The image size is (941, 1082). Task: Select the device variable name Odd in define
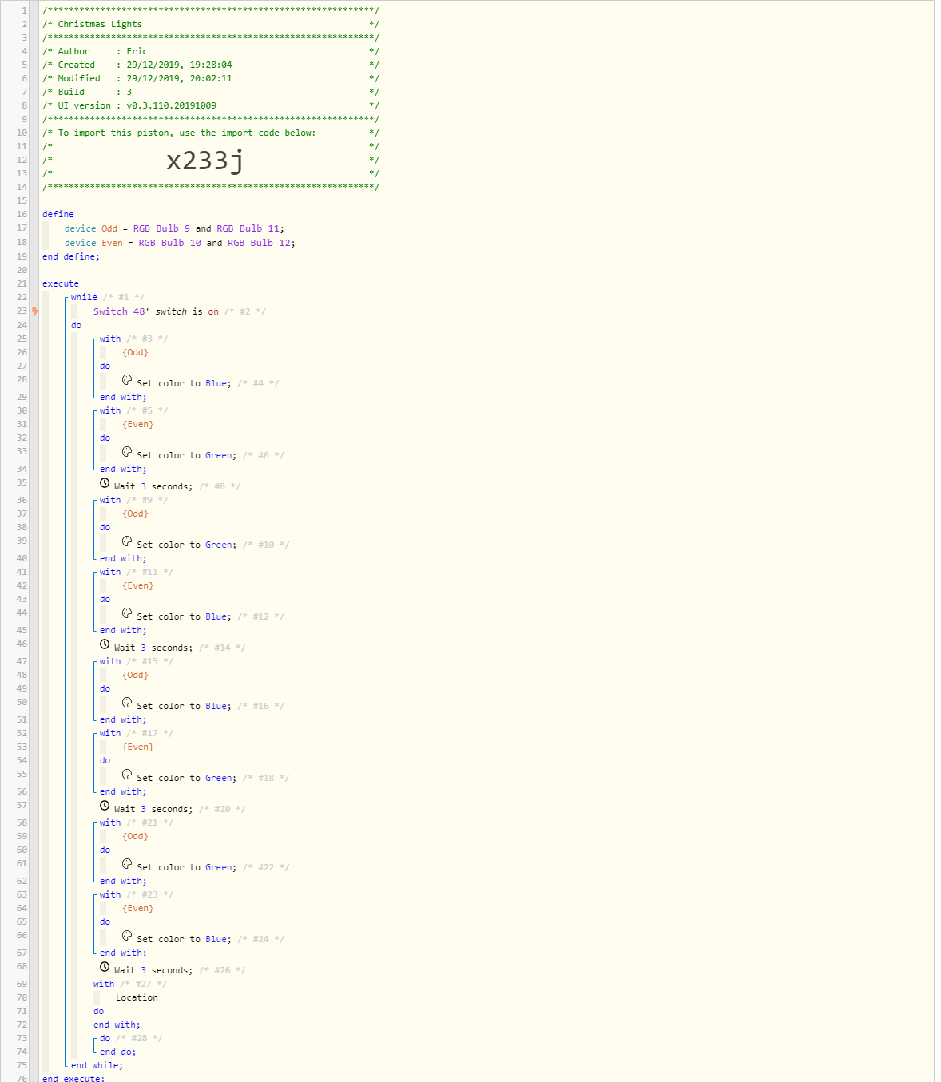(109, 228)
